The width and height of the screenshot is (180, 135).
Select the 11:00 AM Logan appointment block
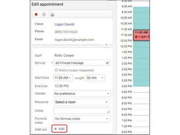tap(141, 35)
